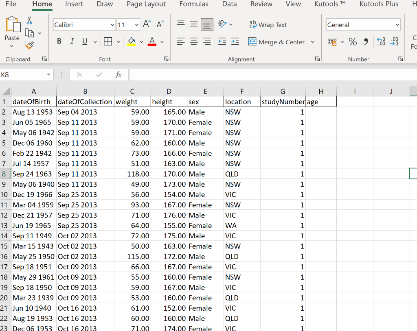Align text right

click(207, 41)
